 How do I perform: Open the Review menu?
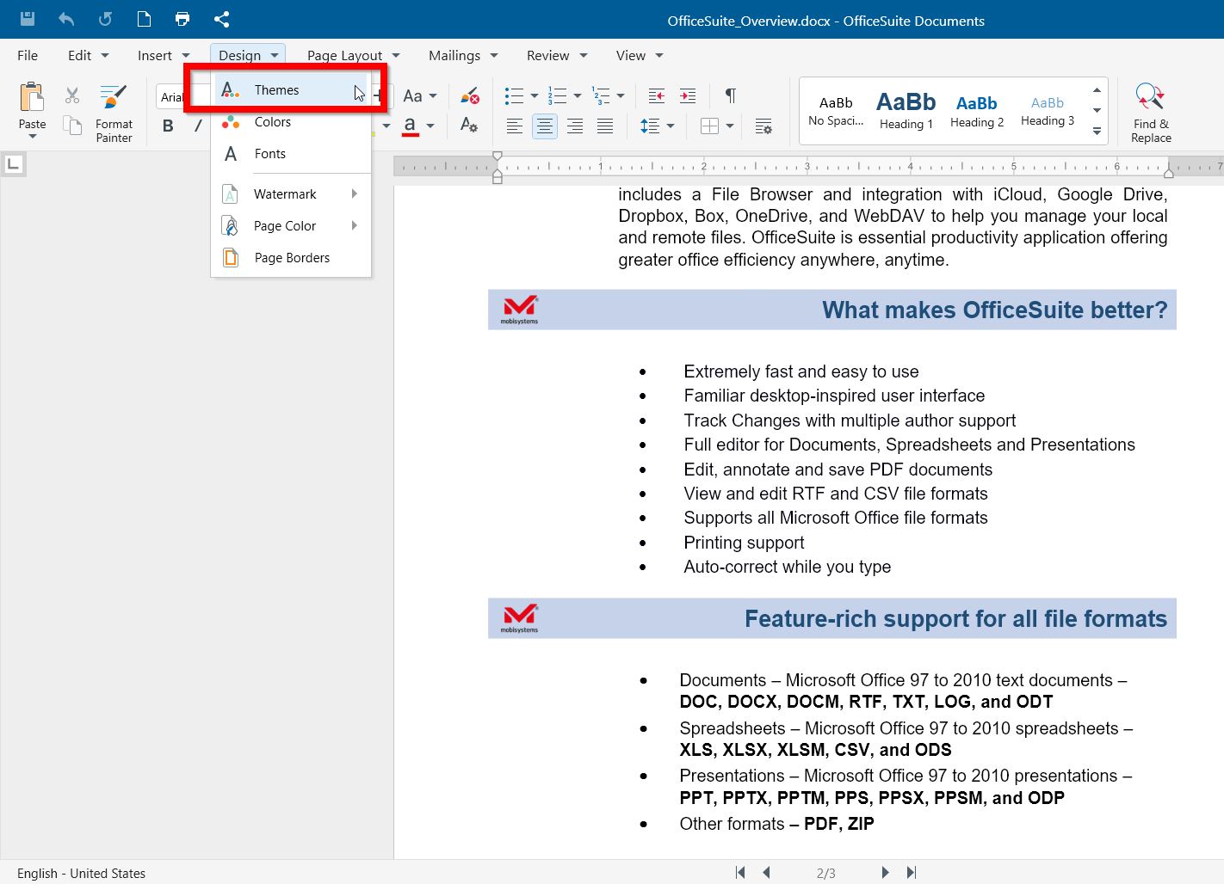tap(556, 55)
